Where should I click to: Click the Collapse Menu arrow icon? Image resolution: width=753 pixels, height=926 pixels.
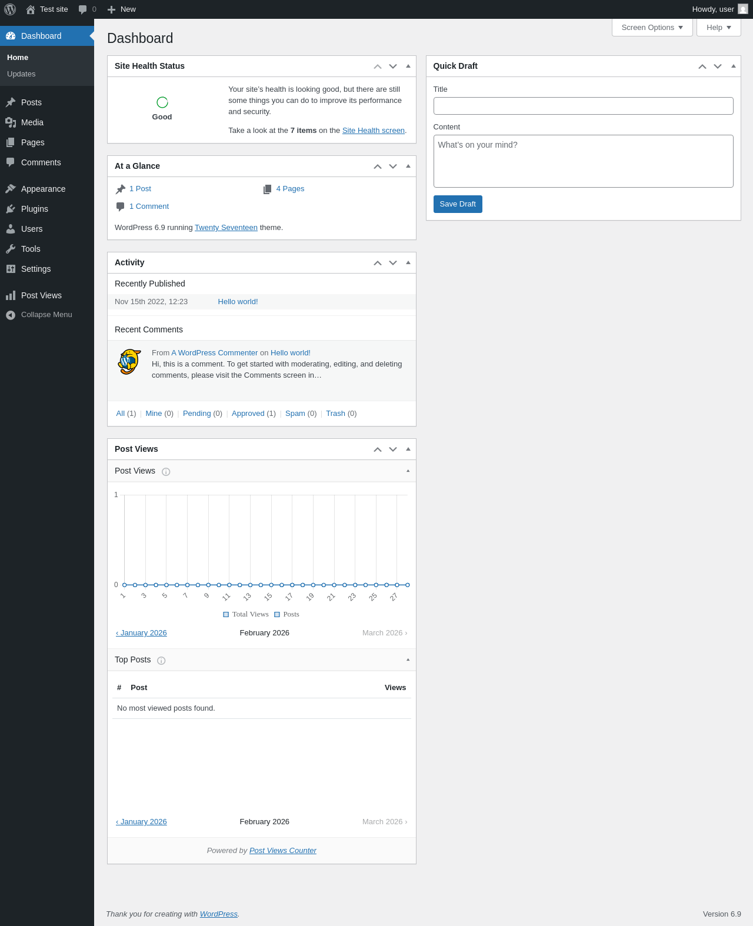pyautogui.click(x=11, y=315)
